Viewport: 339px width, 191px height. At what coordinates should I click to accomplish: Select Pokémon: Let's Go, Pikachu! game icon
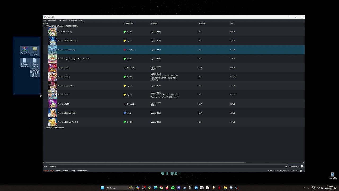(52, 122)
